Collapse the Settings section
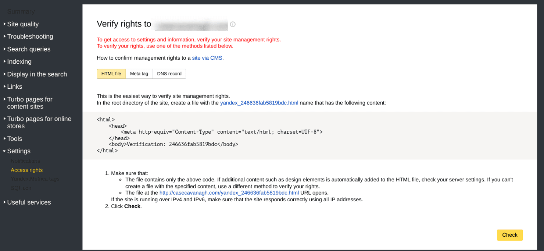The image size is (544, 251). point(19,151)
